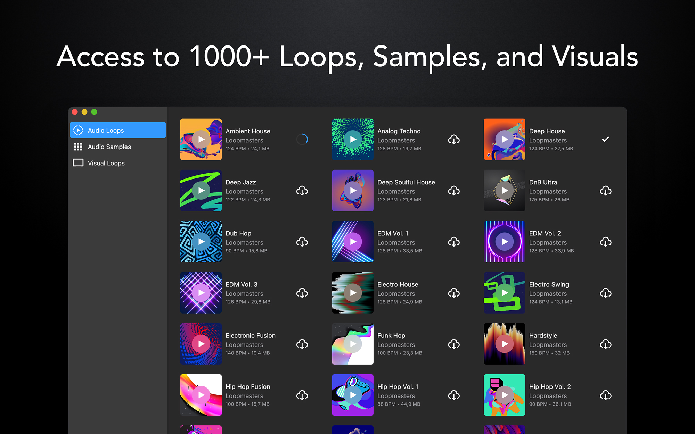Download the Analog Techno loop pack

pyautogui.click(x=453, y=140)
